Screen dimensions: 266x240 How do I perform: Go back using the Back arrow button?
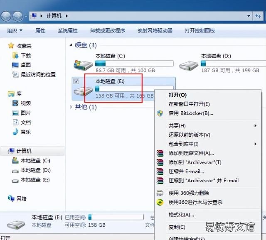(6, 17)
